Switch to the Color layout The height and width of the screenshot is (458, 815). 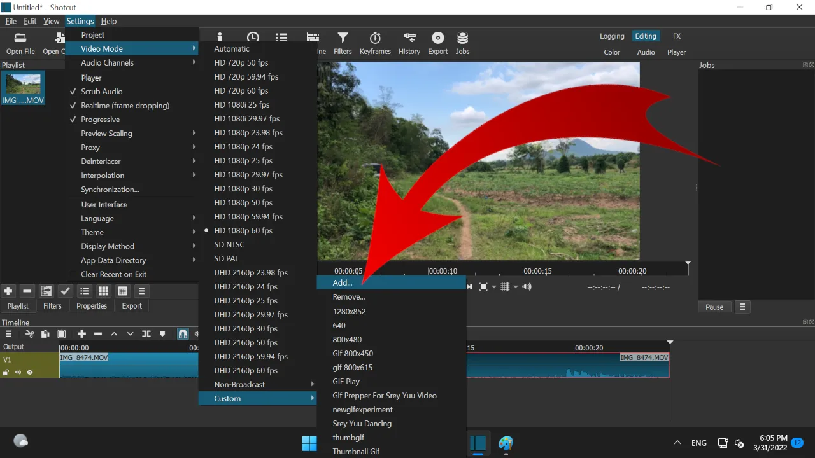pos(612,52)
